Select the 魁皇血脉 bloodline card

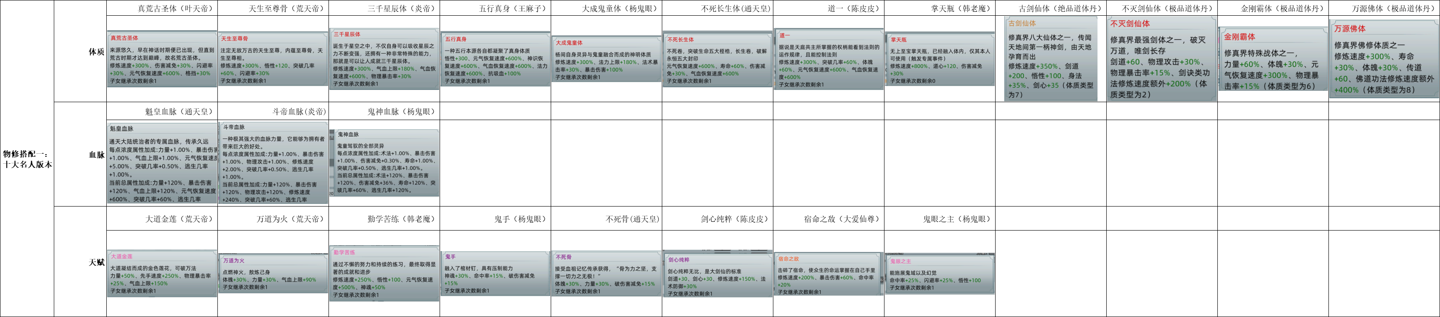point(162,162)
